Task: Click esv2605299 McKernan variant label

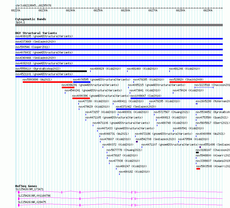Action: pos(213,101)
